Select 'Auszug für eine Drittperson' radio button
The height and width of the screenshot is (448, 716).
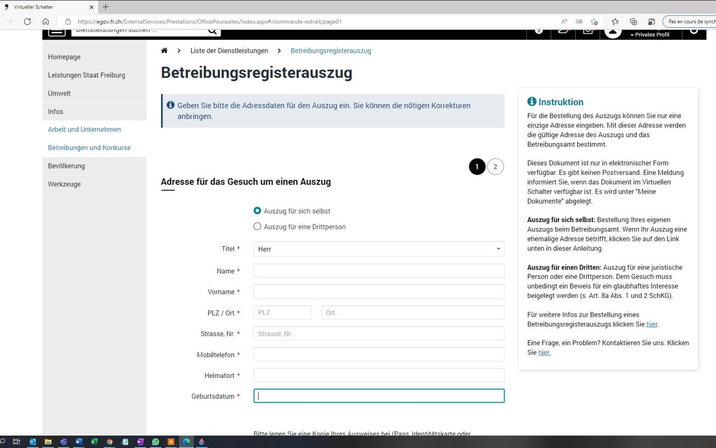[257, 226]
